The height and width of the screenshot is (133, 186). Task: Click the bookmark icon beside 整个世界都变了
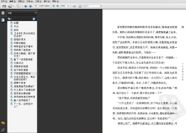pyautogui.click(x=11, y=100)
